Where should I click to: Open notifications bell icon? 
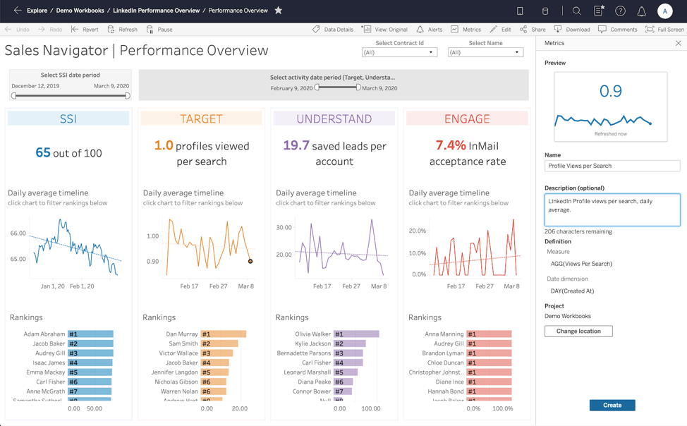641,11
